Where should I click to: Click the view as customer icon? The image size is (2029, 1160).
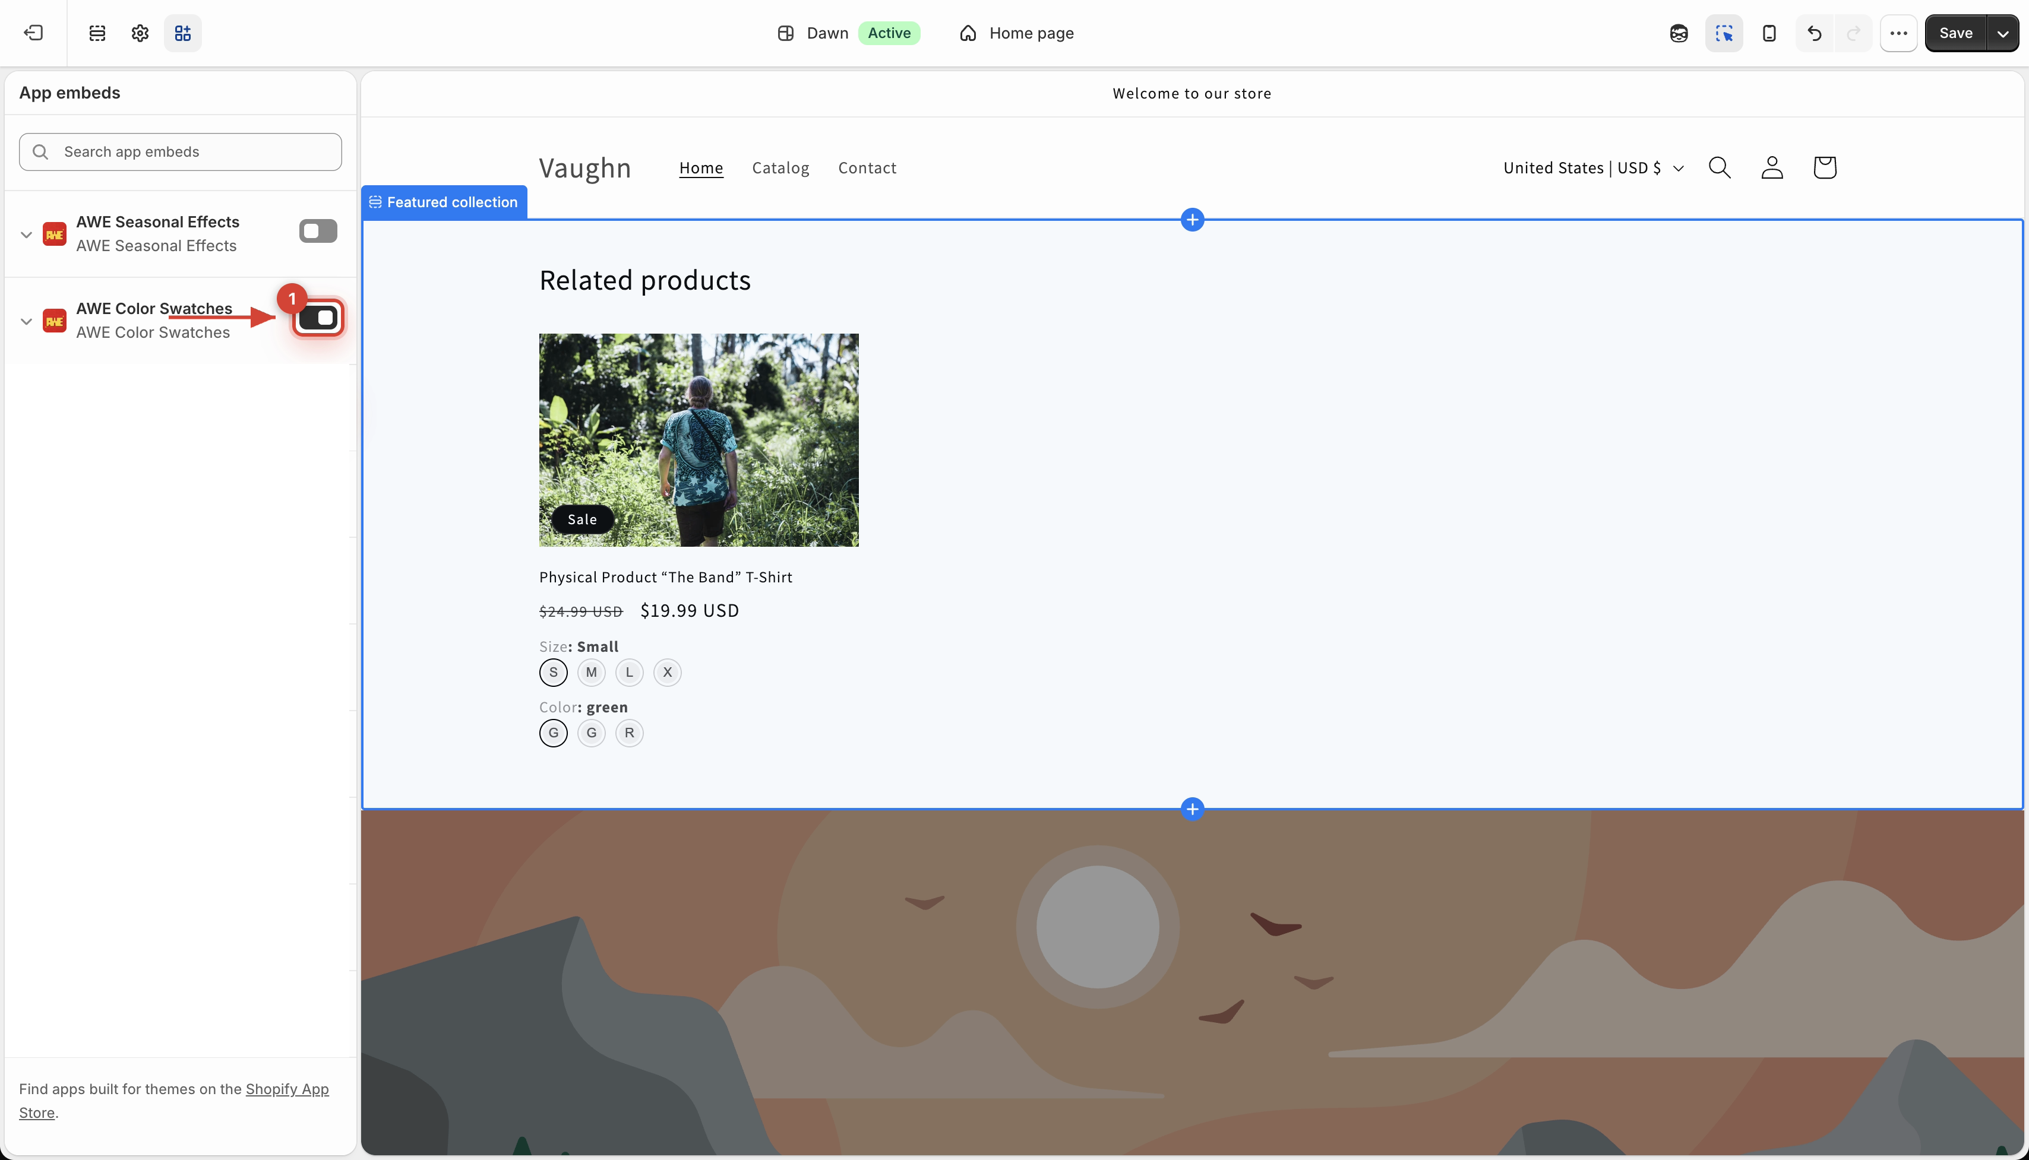coord(1679,33)
